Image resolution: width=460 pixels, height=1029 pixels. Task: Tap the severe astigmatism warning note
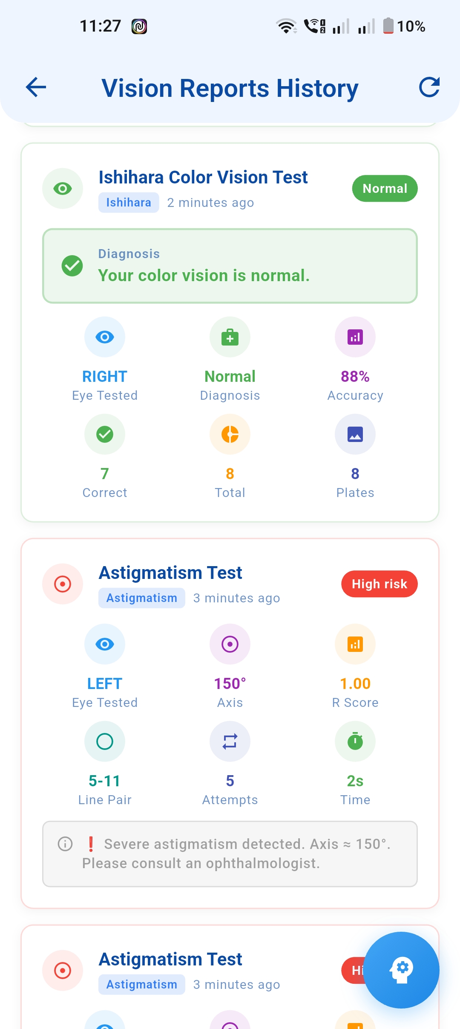point(230,854)
